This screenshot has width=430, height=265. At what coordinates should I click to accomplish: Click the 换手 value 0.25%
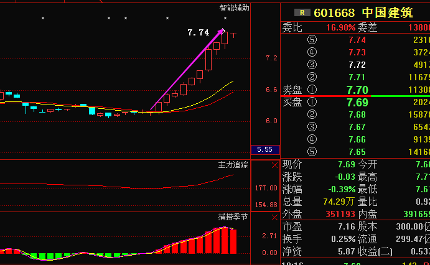tap(344, 239)
